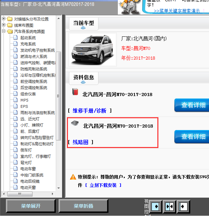Click the view-control left arrow icon
The image size is (209, 216).
pos(183,206)
